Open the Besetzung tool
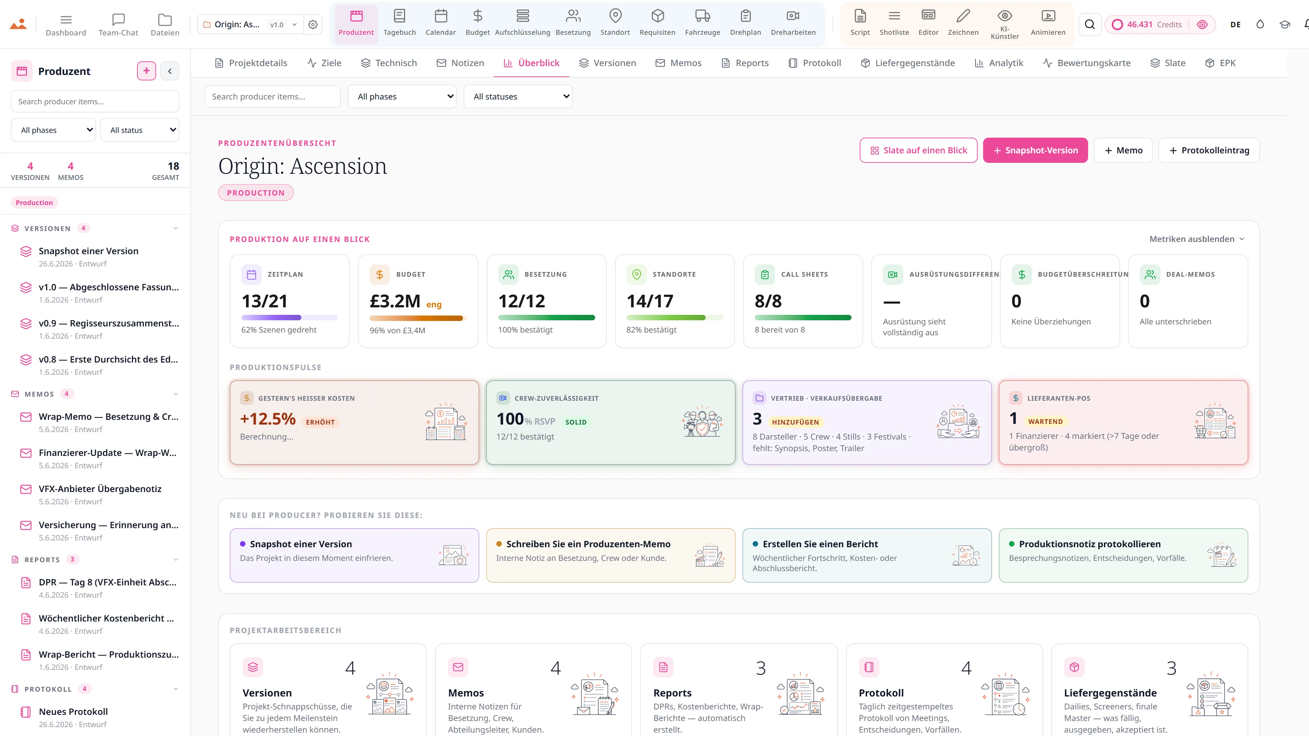The height and width of the screenshot is (736, 1309). click(x=573, y=24)
